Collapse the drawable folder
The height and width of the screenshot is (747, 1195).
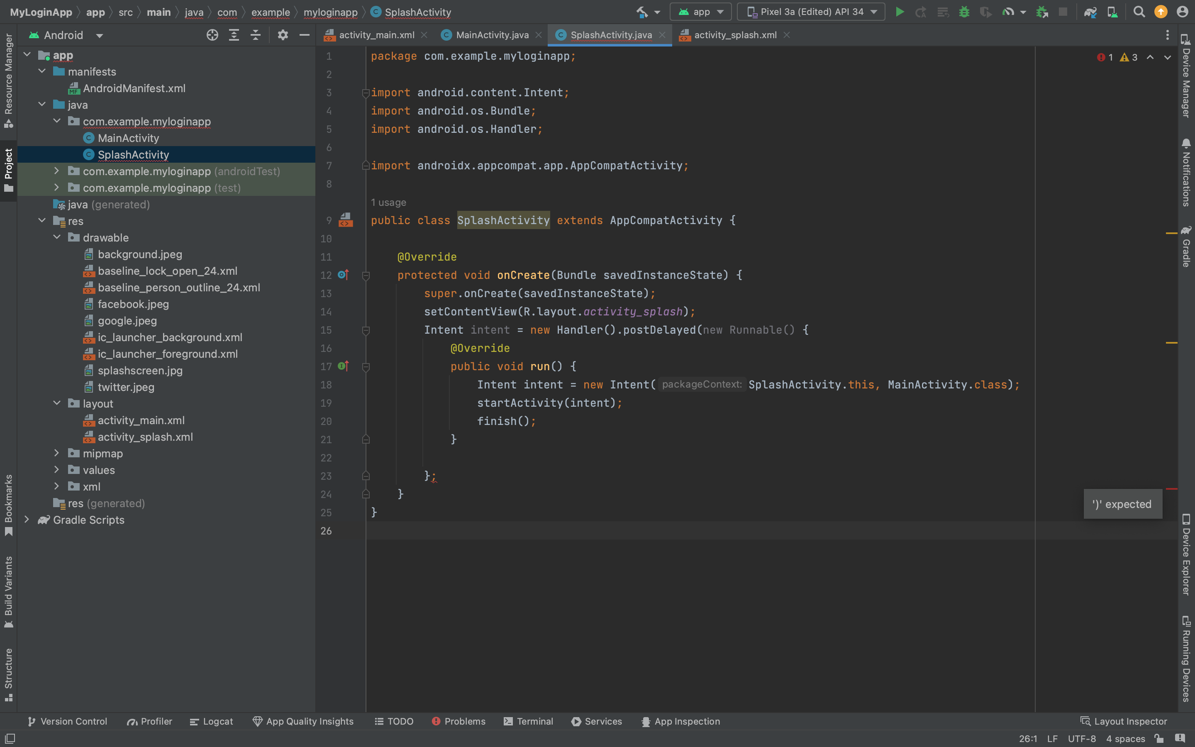(57, 238)
